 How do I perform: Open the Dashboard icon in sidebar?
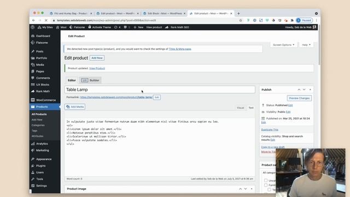[x=33, y=36]
